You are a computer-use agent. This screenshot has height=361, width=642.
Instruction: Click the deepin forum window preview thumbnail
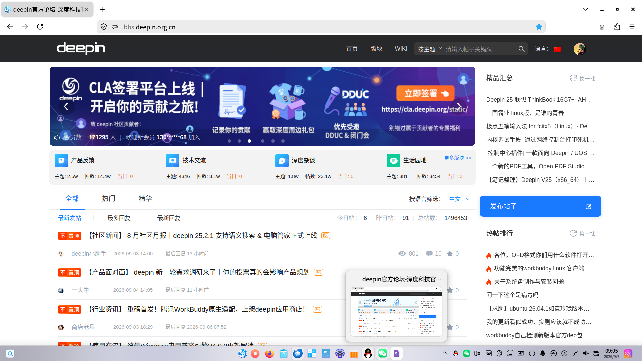click(396, 312)
